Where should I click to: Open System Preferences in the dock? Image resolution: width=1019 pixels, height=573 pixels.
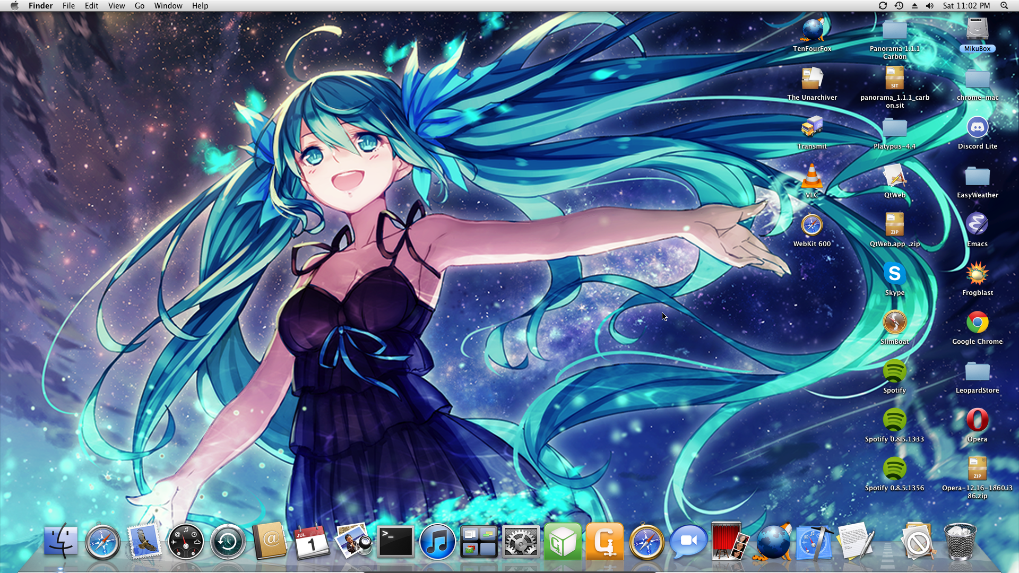(x=521, y=542)
